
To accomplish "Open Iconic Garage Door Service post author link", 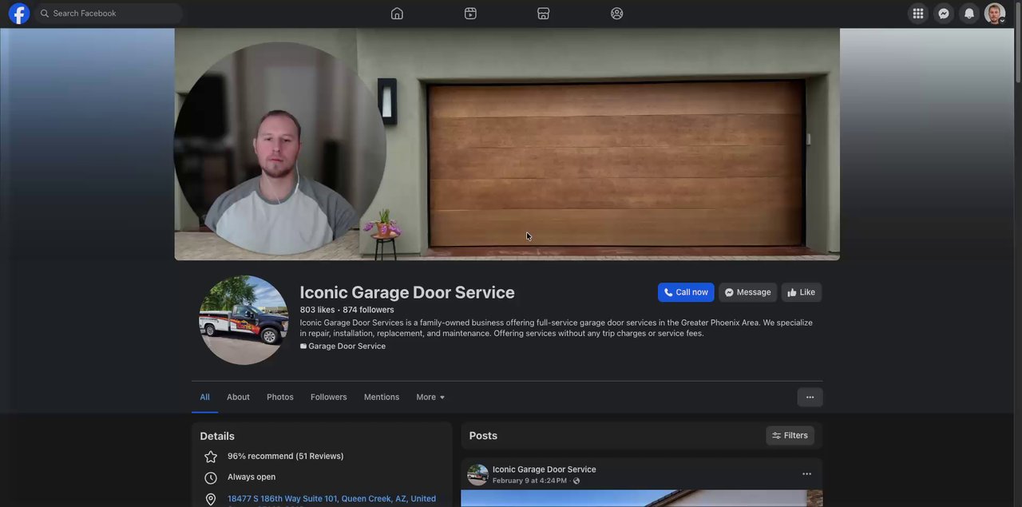I will pyautogui.click(x=545, y=469).
